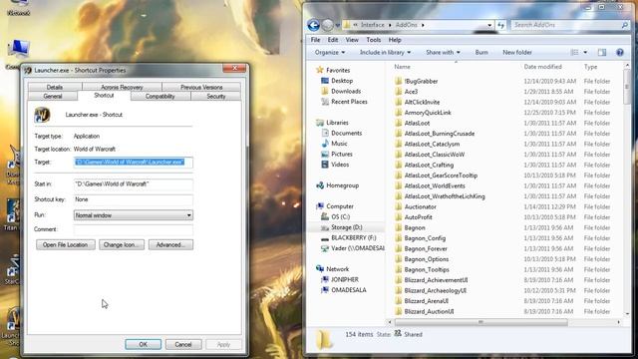
Task: Click the Documents library icon
Action: pos(325,133)
